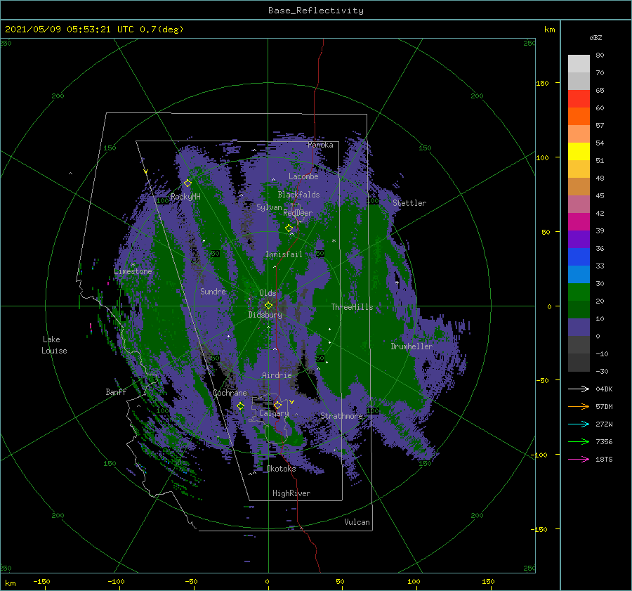Click the Stettler label
The width and height of the screenshot is (632, 591).
[409, 203]
